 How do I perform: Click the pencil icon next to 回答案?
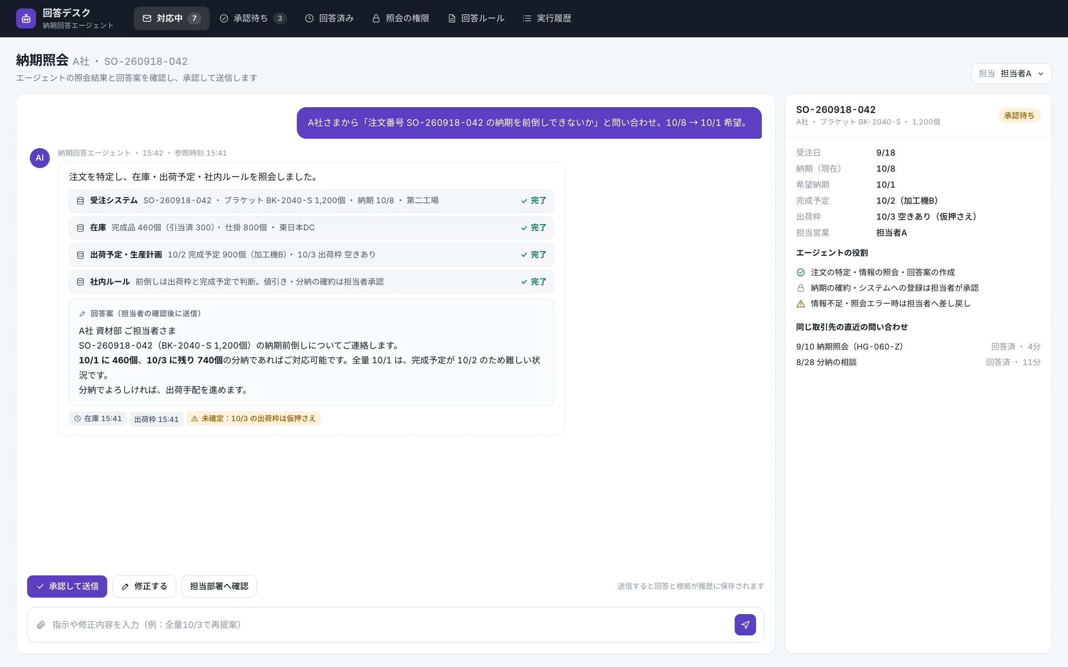pyautogui.click(x=82, y=314)
